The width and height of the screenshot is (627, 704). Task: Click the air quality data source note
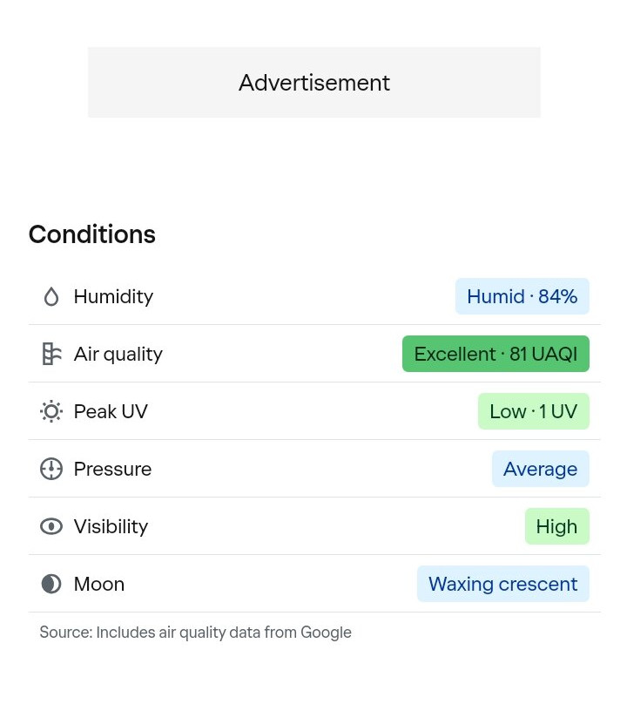[195, 633]
